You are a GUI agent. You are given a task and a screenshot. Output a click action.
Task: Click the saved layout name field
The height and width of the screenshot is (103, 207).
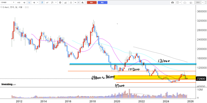pyautogui.click(x=198, y=3)
